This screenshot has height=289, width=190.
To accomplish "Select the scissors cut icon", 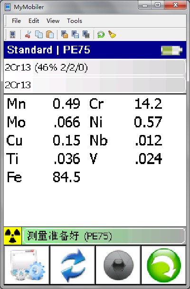I will (28, 34).
